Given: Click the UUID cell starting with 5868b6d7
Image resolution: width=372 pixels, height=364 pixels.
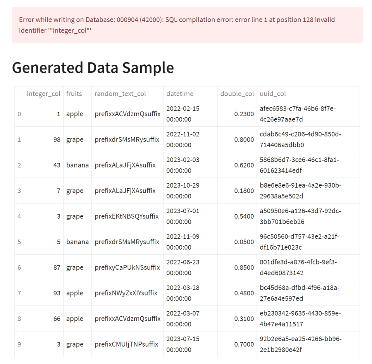Looking at the screenshot, I should [297, 165].
